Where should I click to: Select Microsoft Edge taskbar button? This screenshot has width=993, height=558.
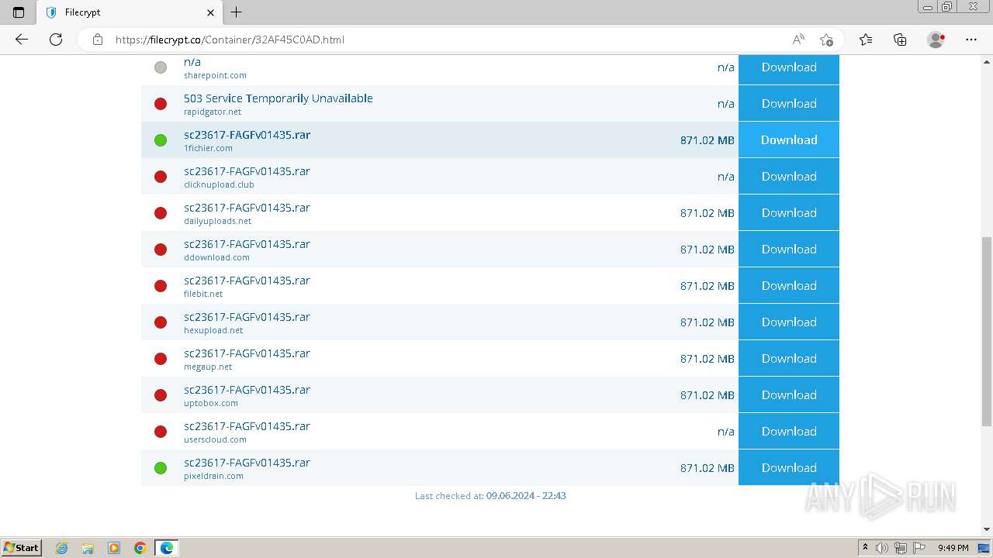[x=167, y=548]
